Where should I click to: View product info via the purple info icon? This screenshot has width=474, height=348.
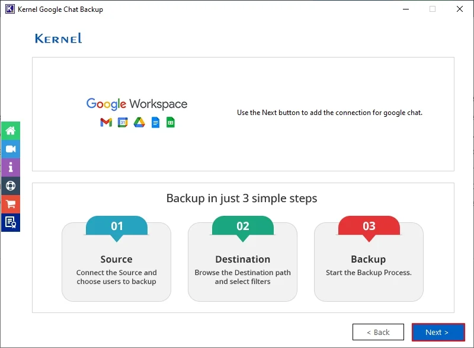point(11,167)
